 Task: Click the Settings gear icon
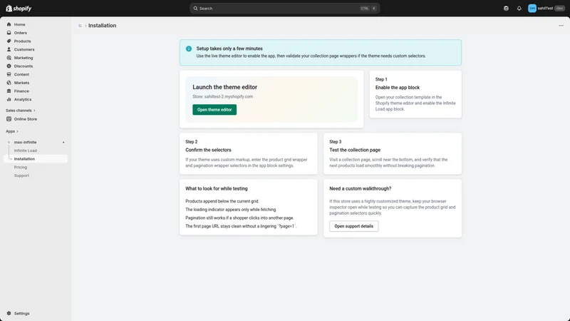9,313
